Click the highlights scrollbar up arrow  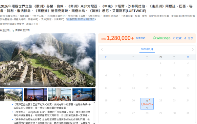(94, 103)
